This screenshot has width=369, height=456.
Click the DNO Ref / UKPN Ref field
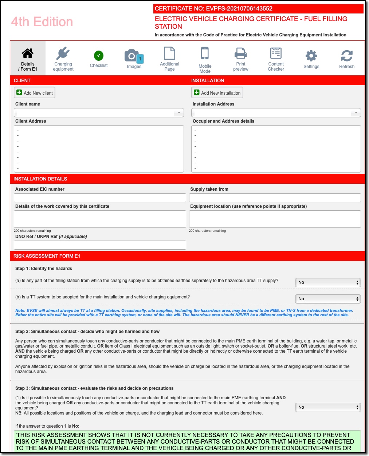coord(100,245)
